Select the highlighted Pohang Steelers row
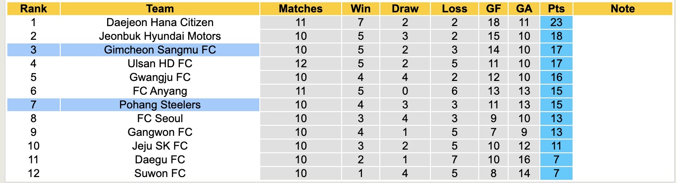This screenshot has width=676, height=183. [160, 105]
